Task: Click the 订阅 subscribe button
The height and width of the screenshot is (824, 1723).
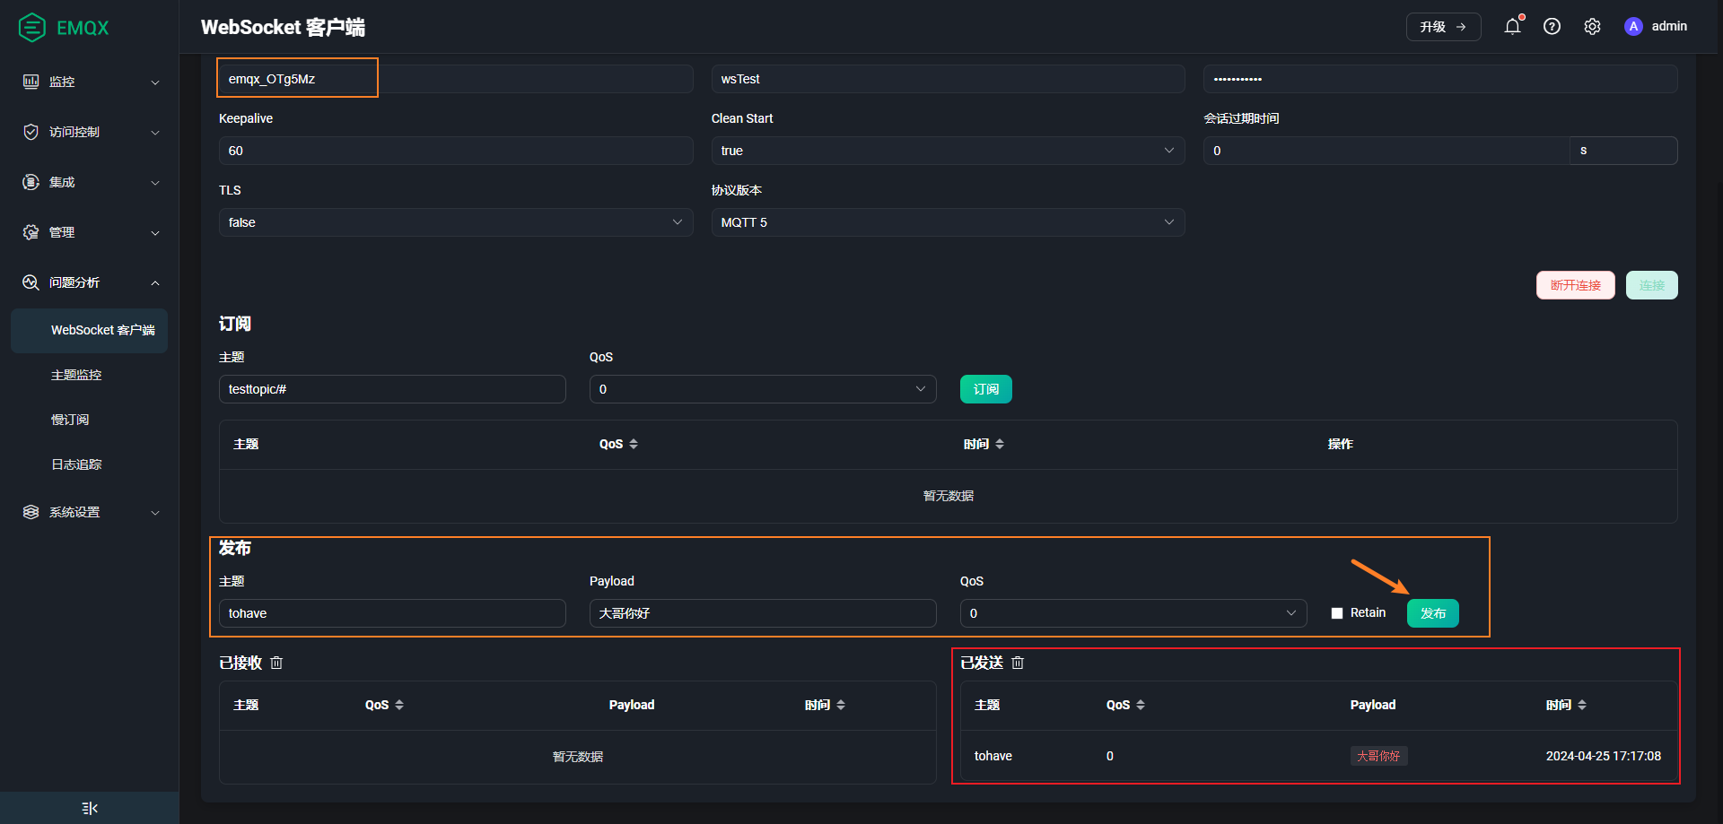Action: 985,389
